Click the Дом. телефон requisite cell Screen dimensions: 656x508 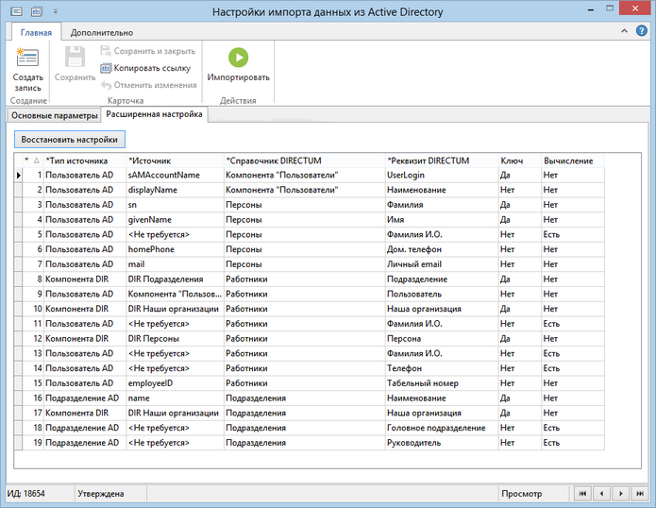click(442, 249)
